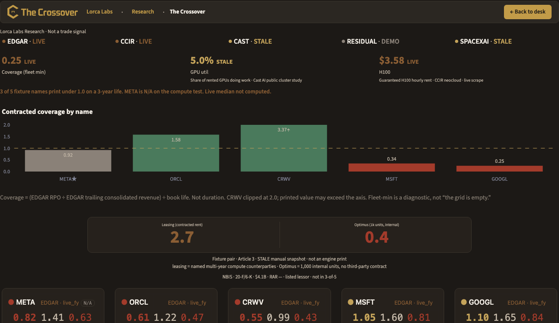Click the "Coverage = (EDGAR RPO ÷" formula footnote
Screen dimensions: 559x323
pyautogui.click(x=245, y=198)
